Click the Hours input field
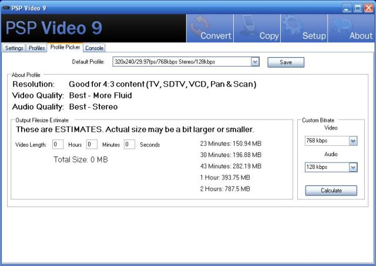This screenshot has width=376, height=266. 58,145
